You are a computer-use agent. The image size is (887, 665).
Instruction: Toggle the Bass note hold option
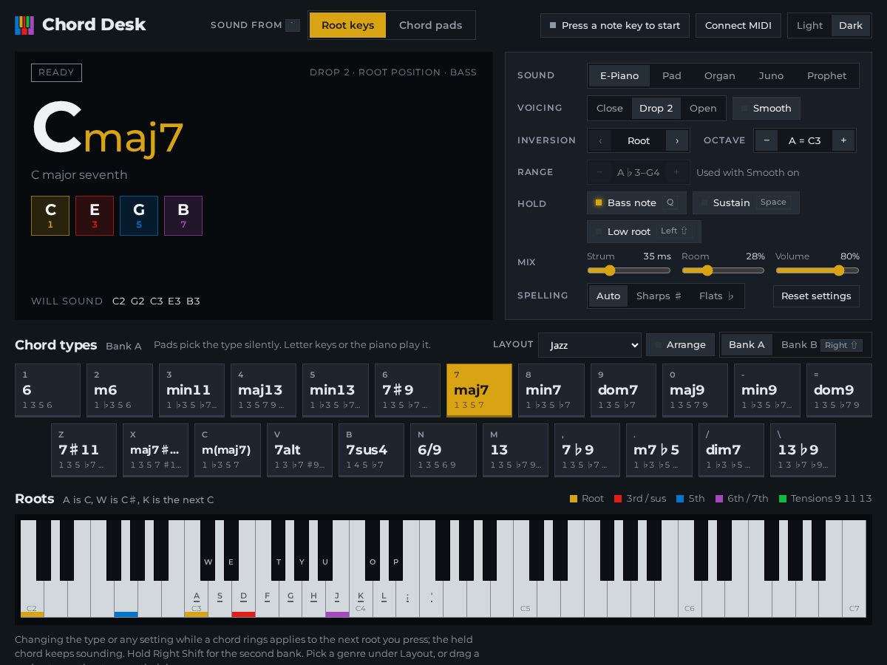tap(636, 202)
